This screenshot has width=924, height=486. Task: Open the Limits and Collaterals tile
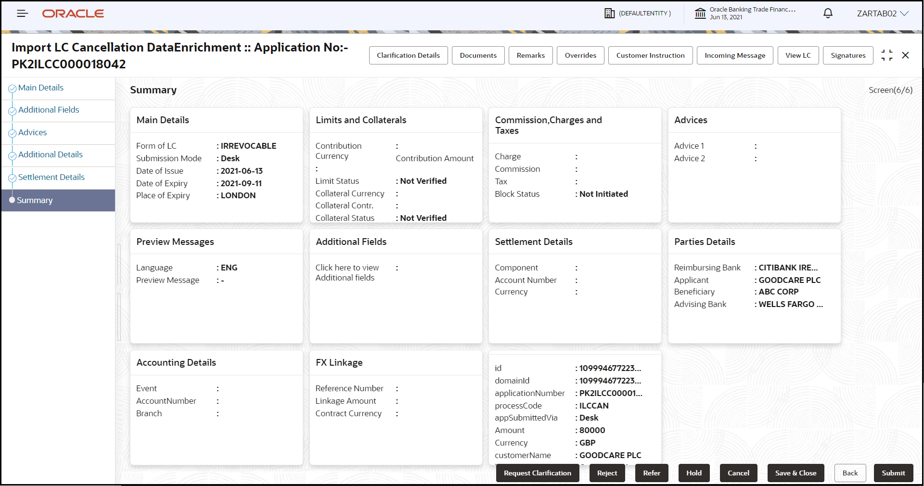point(396,165)
